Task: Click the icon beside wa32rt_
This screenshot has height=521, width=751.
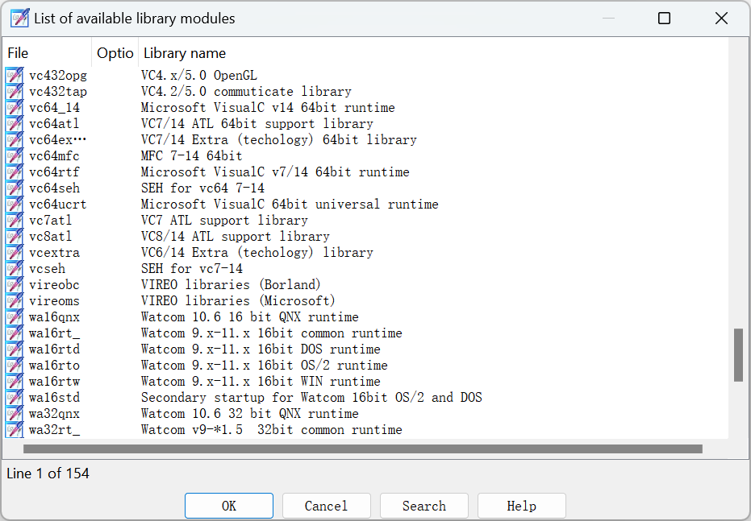Action: pos(15,430)
